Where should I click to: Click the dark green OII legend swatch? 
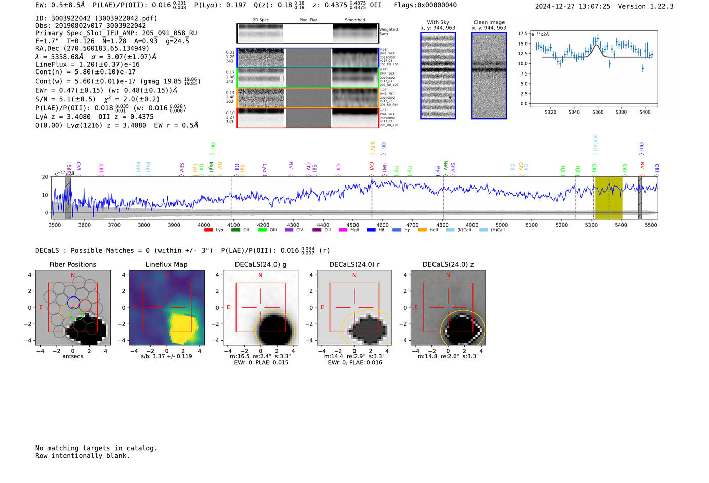click(x=235, y=230)
